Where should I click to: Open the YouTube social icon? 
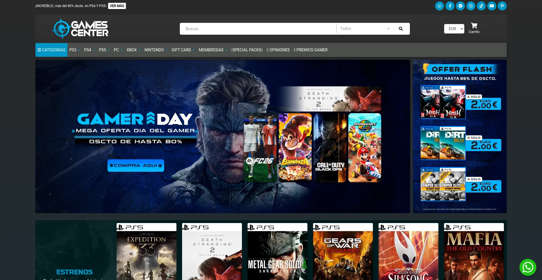tap(492, 6)
